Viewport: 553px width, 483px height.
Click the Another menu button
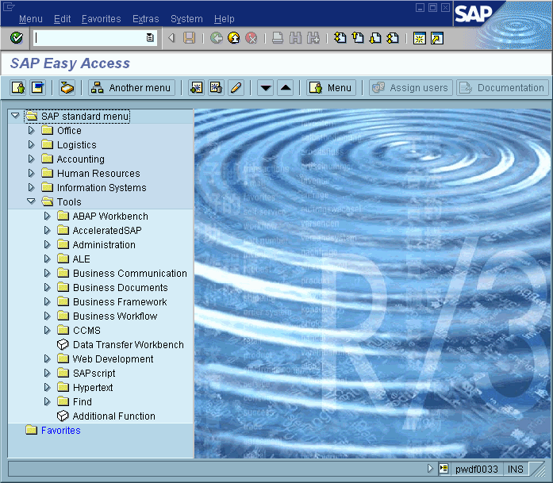(x=131, y=88)
